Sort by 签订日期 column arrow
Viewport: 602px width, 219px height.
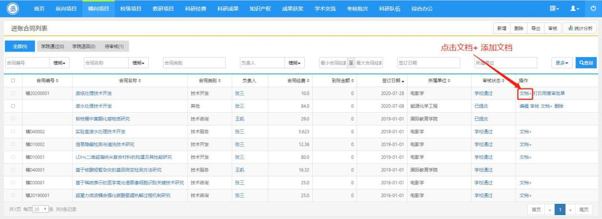(x=403, y=81)
